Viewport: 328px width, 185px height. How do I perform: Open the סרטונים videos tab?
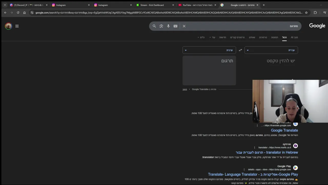[x=263, y=37]
